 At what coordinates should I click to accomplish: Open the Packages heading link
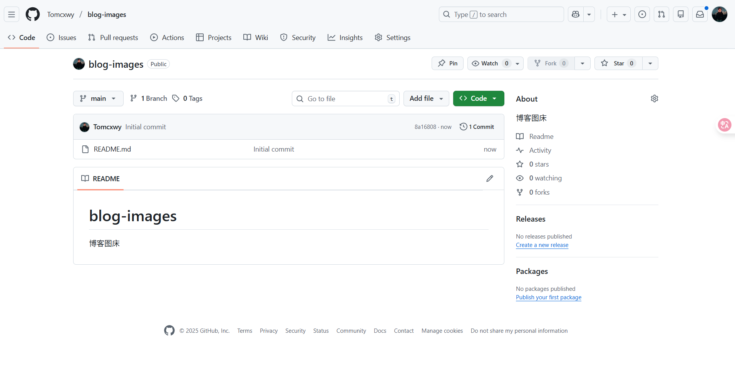coord(532,271)
